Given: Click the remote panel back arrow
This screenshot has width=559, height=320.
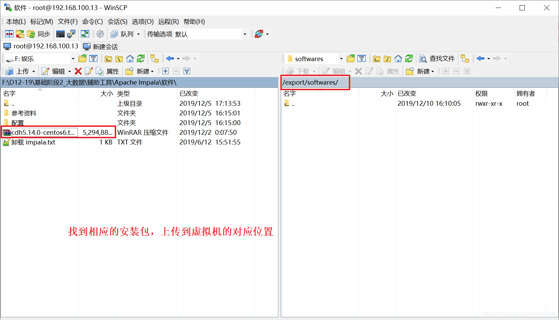Looking at the screenshot, I should (480, 58).
